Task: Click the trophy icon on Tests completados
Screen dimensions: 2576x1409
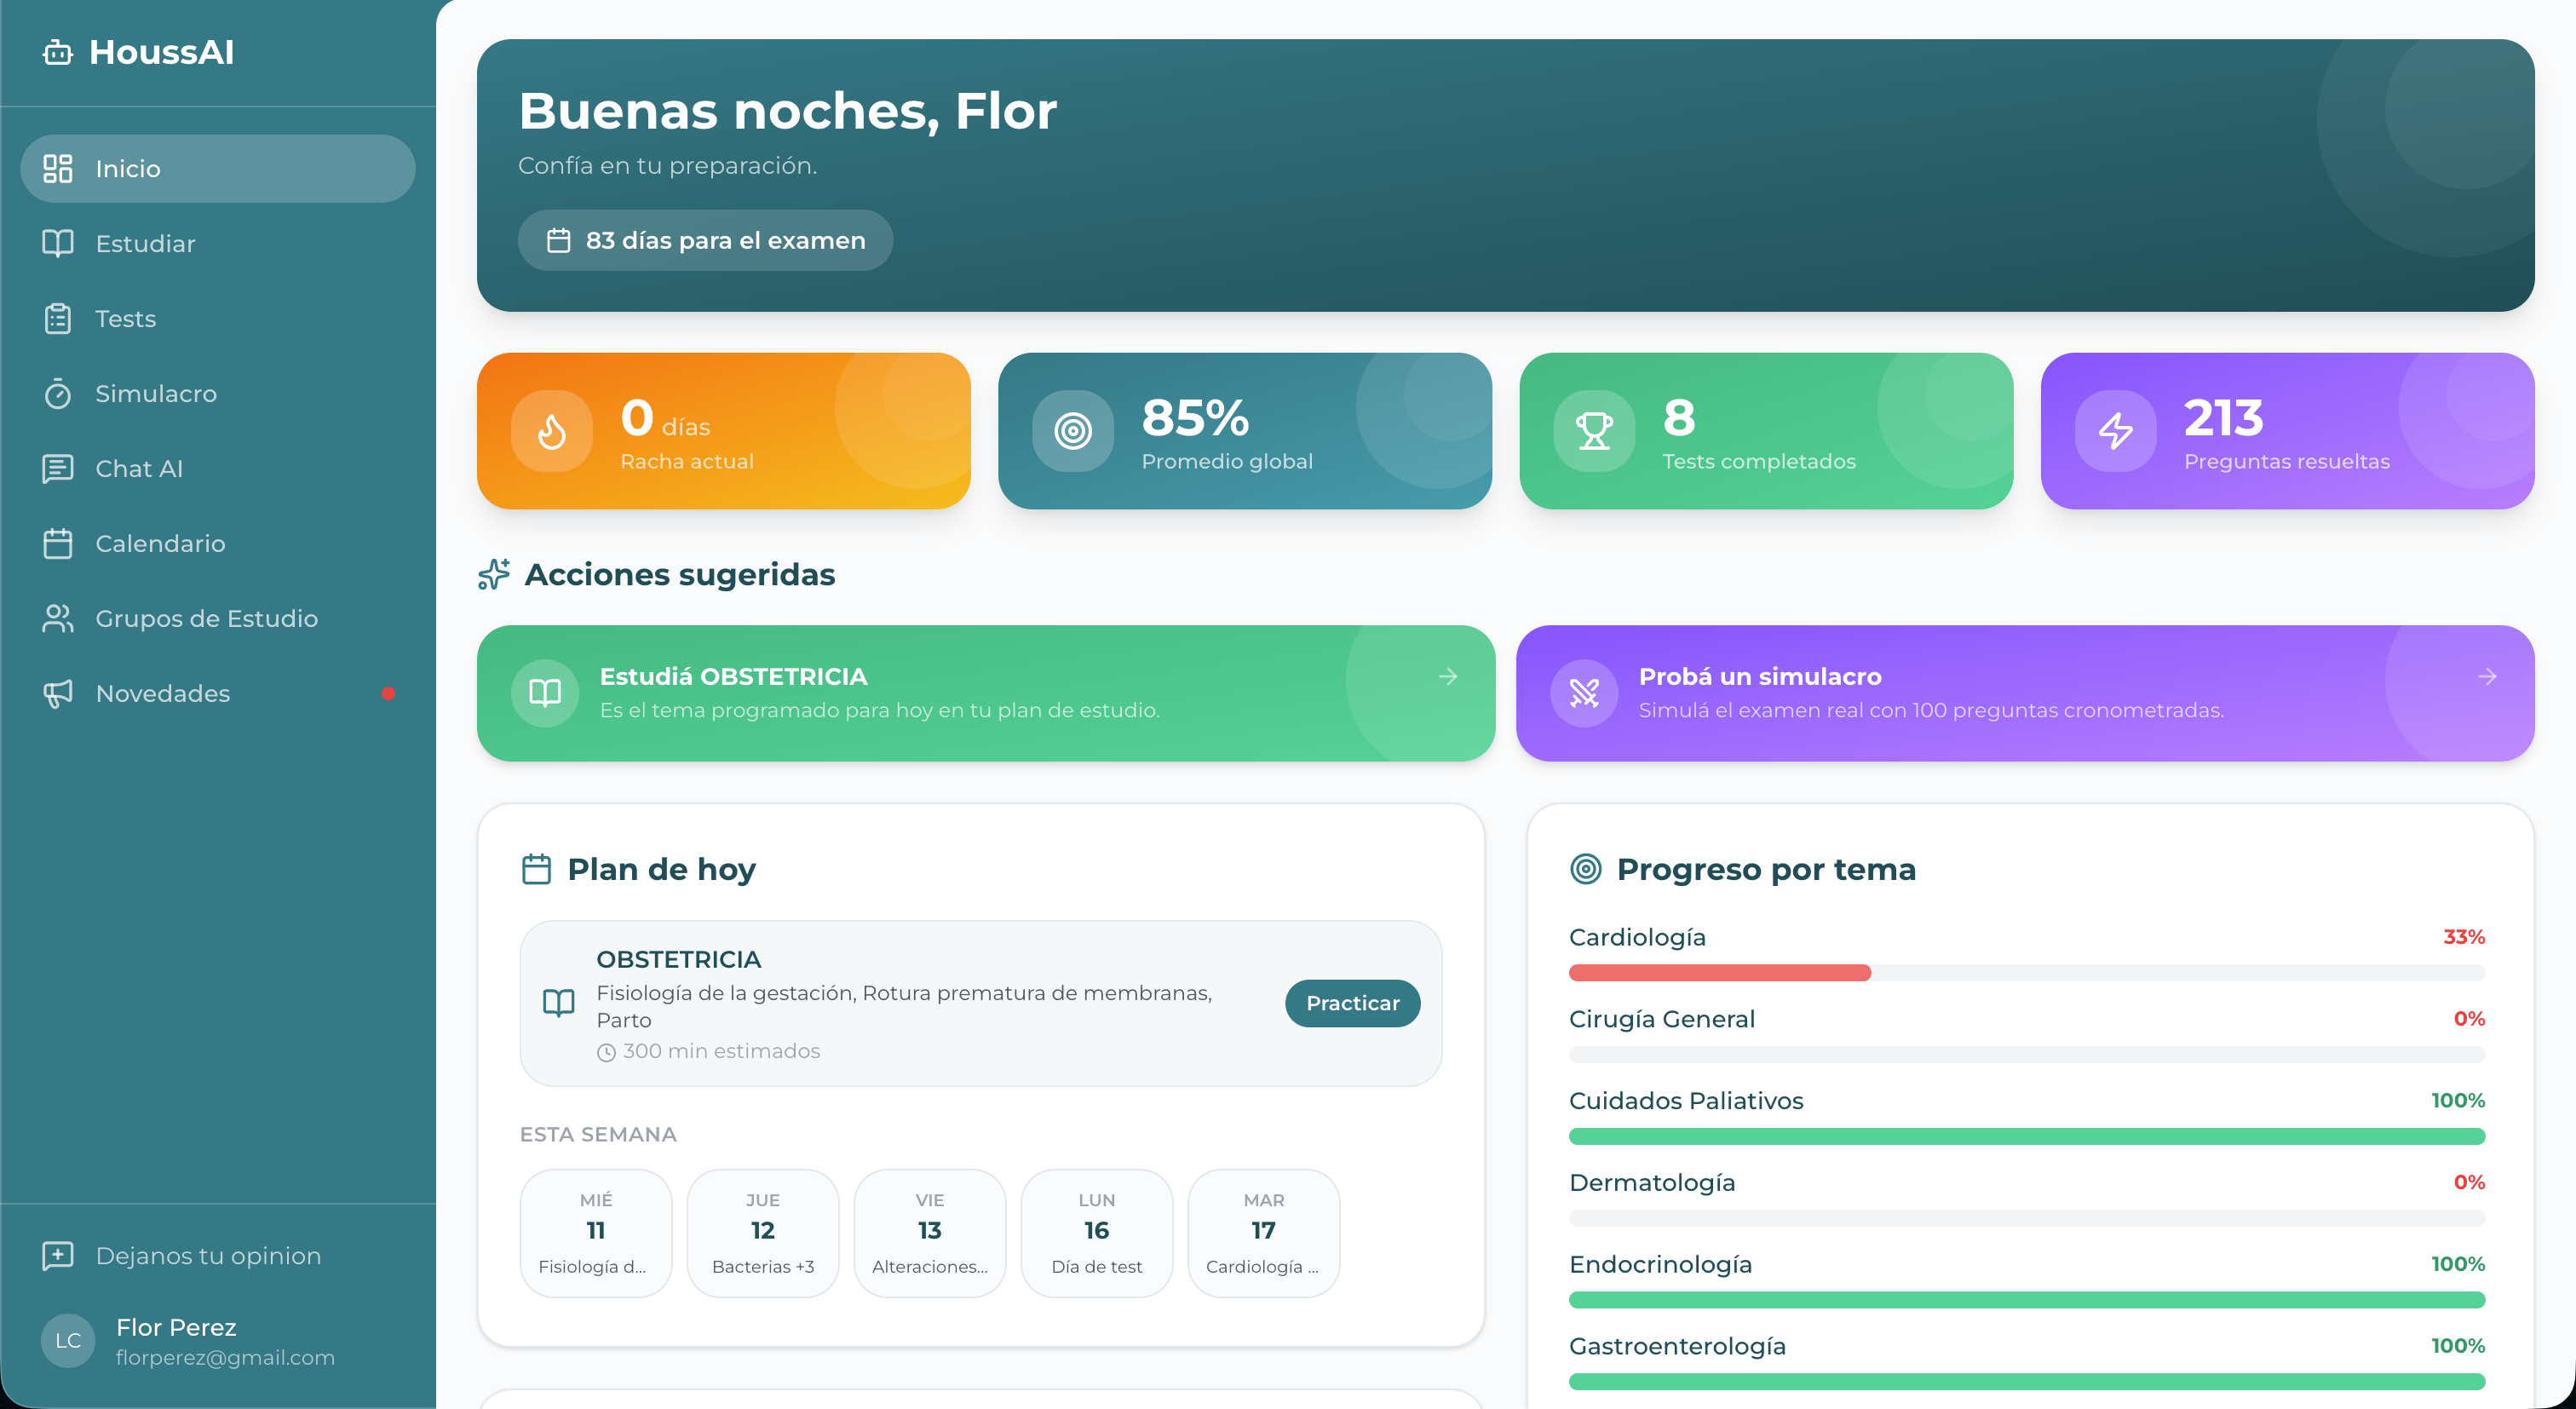Action: coord(1594,431)
